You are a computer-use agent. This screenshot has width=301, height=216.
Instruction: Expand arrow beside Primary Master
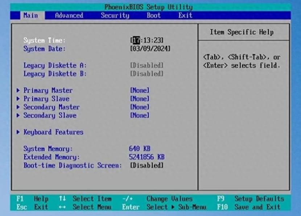coord(18,90)
